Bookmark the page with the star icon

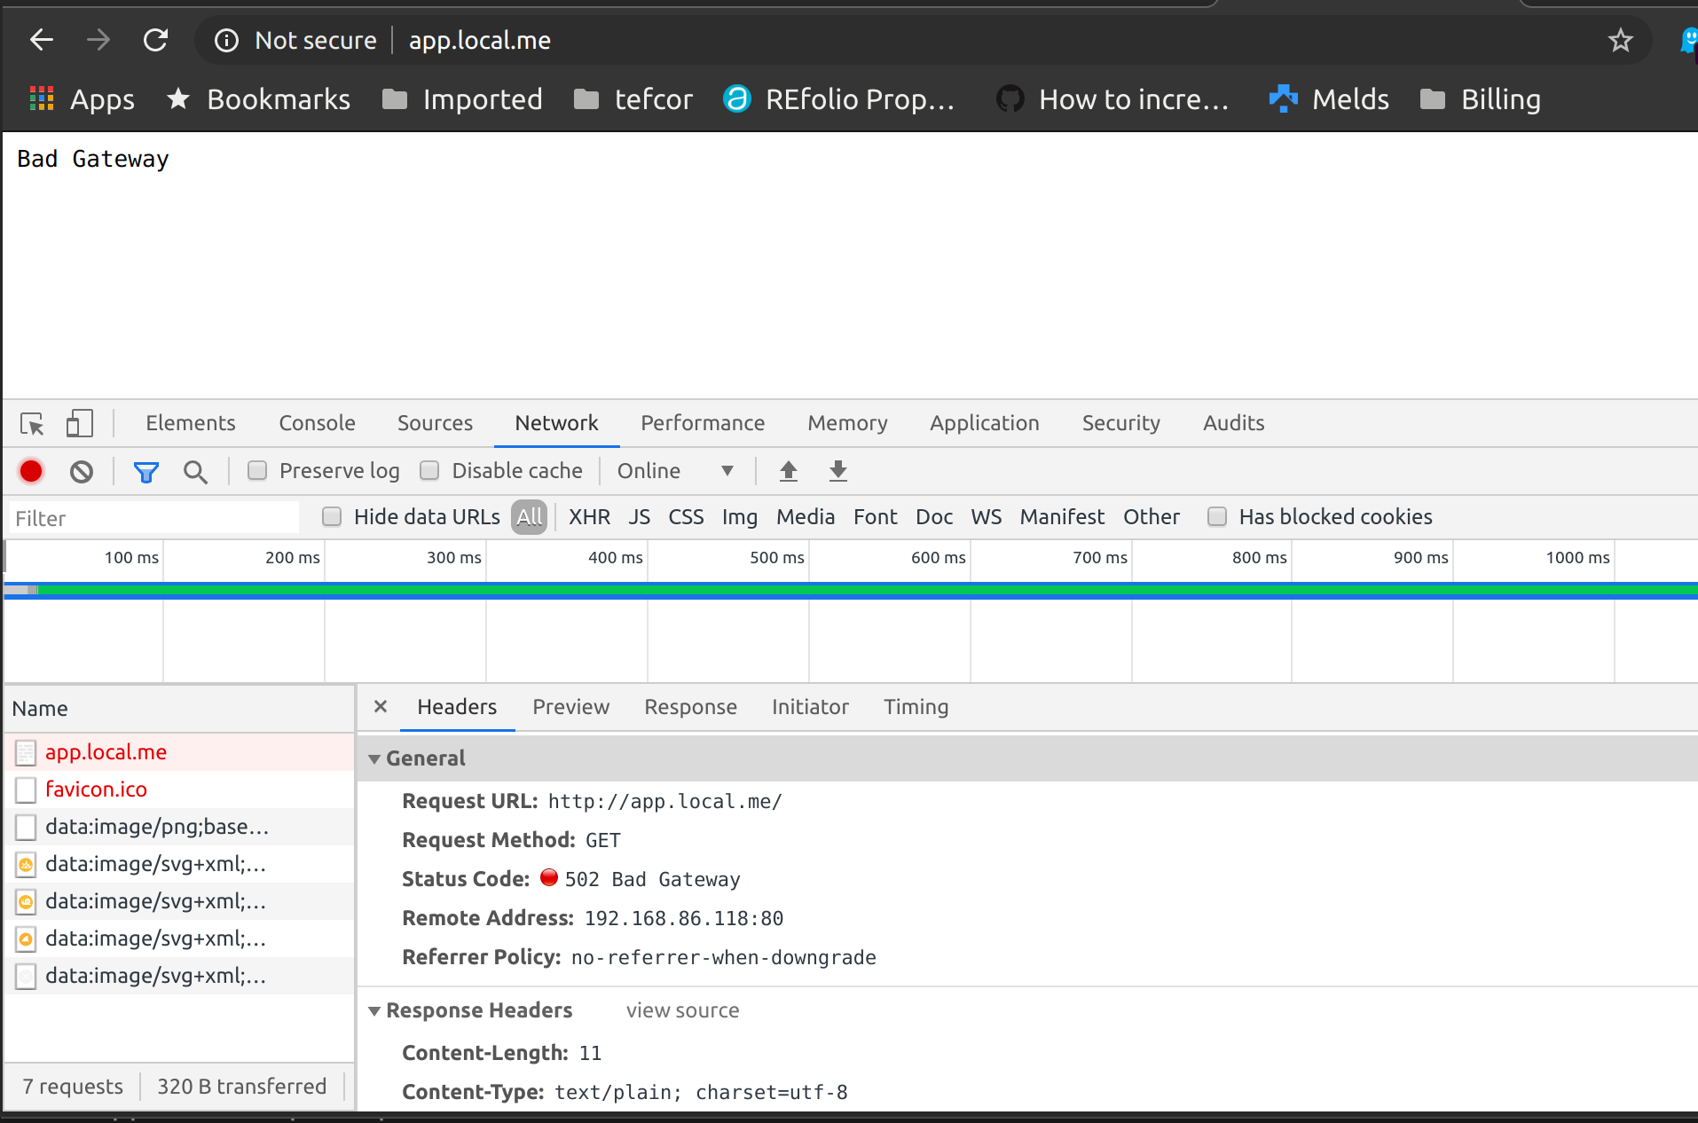click(x=1621, y=40)
